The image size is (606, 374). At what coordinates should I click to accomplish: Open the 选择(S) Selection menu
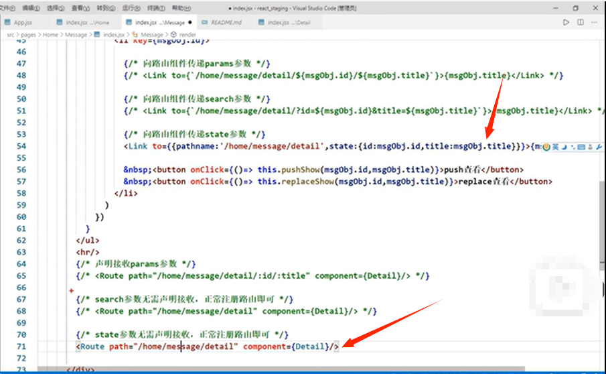(56, 8)
